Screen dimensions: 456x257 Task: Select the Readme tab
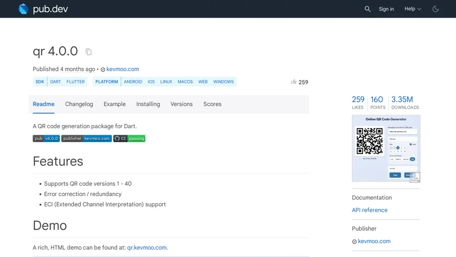tap(44, 104)
